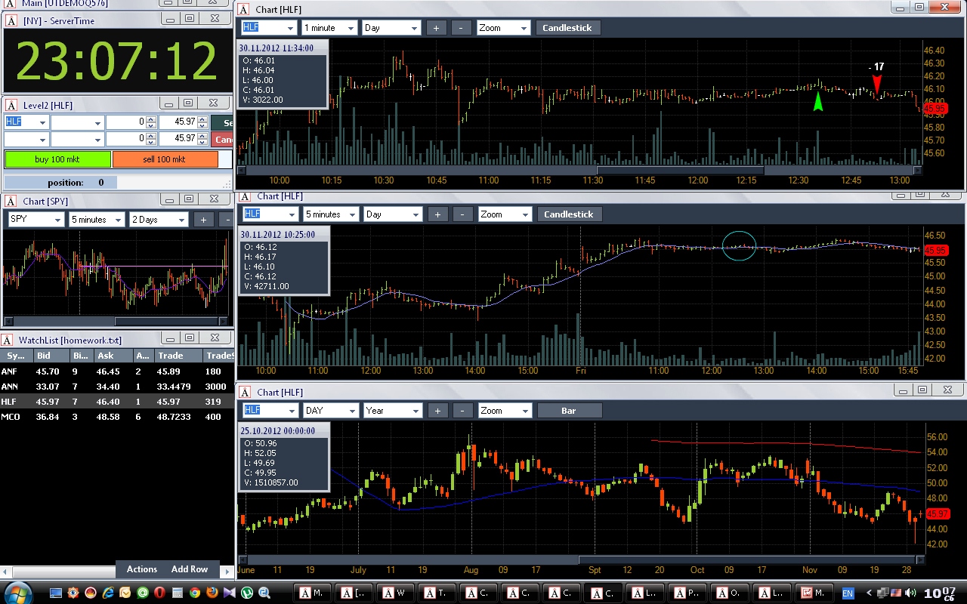Screen dimensions: 967x604
Task: Click the EN language indicator in the tray
Action: (848, 593)
